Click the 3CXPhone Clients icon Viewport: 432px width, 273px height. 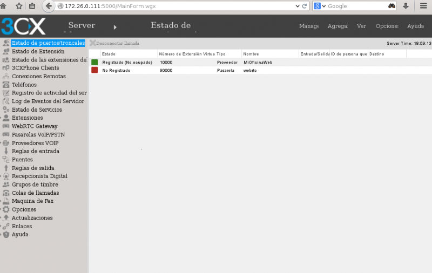pos(6,68)
